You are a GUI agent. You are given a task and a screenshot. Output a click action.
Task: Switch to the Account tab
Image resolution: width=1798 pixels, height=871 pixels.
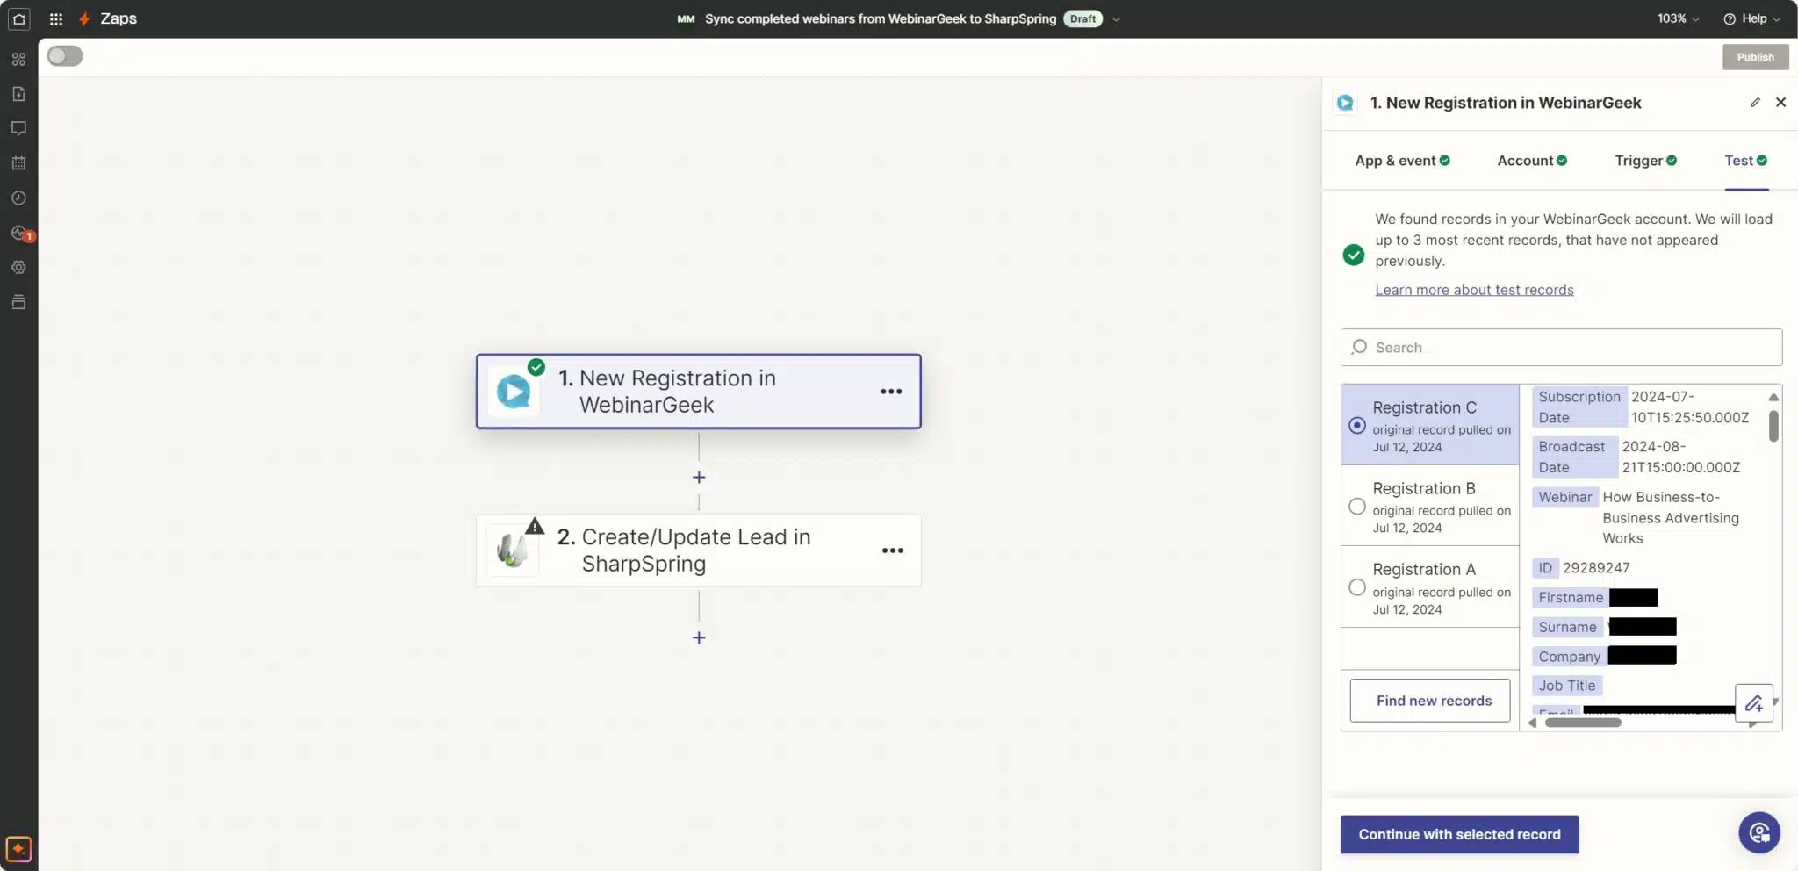(x=1532, y=161)
